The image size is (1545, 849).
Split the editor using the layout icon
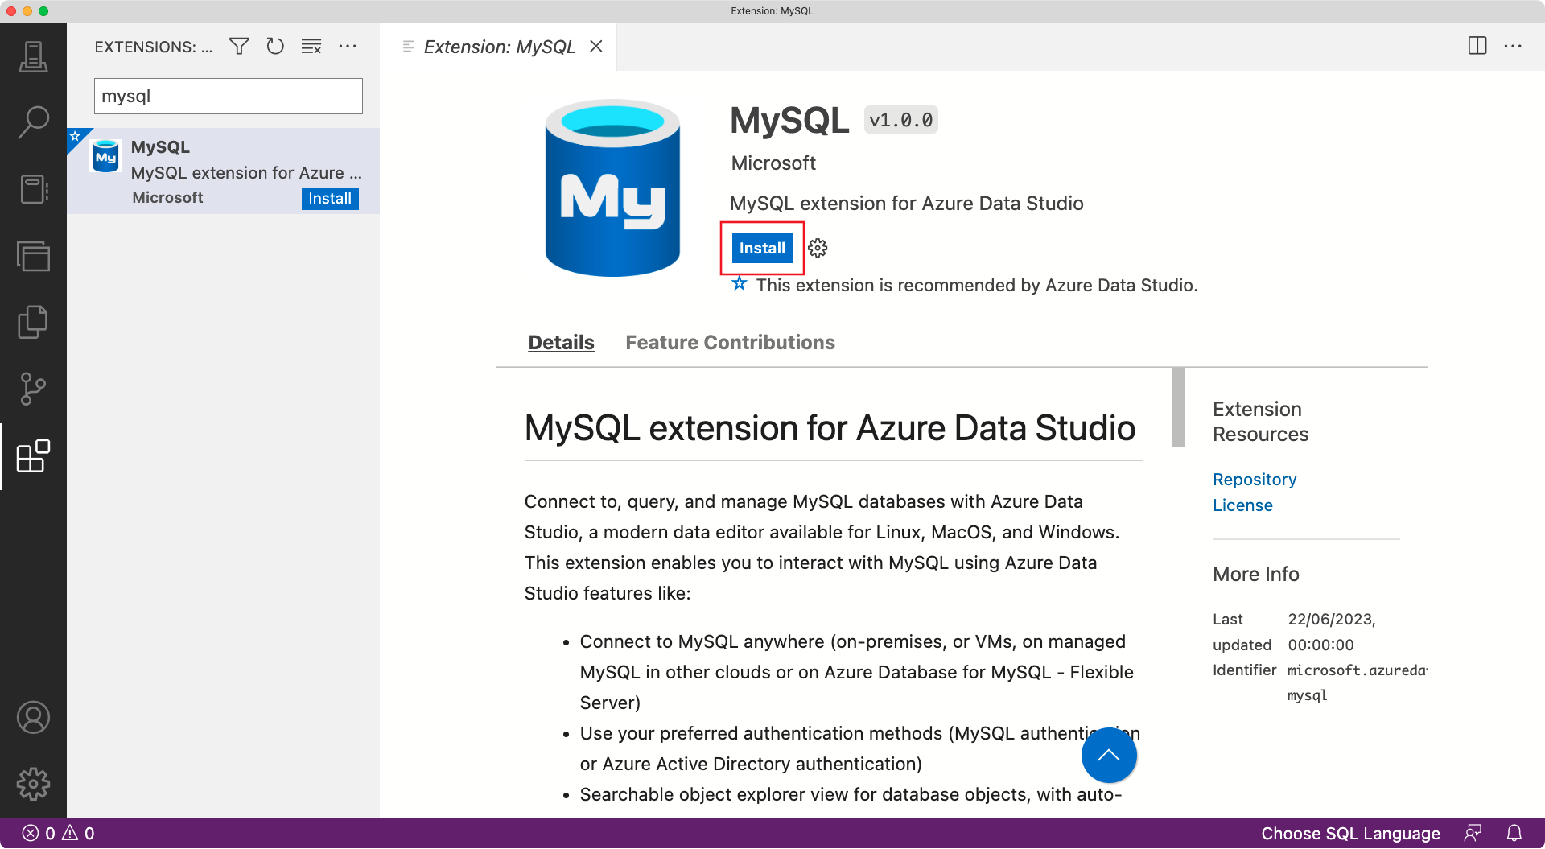coord(1477,46)
